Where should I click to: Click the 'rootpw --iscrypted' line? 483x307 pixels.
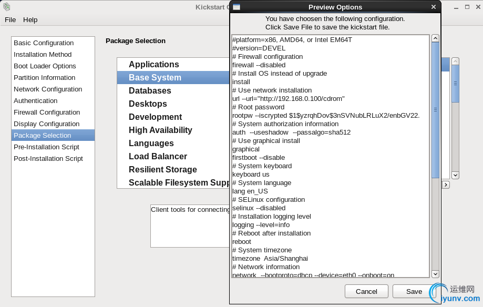coord(326,116)
